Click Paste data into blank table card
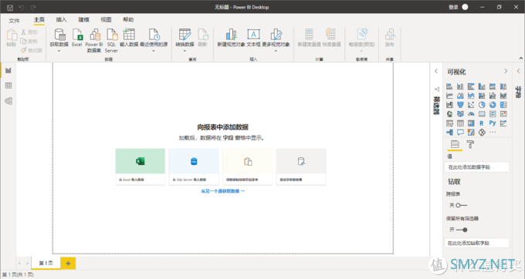Viewport: 525px width, 279px height. click(247, 166)
